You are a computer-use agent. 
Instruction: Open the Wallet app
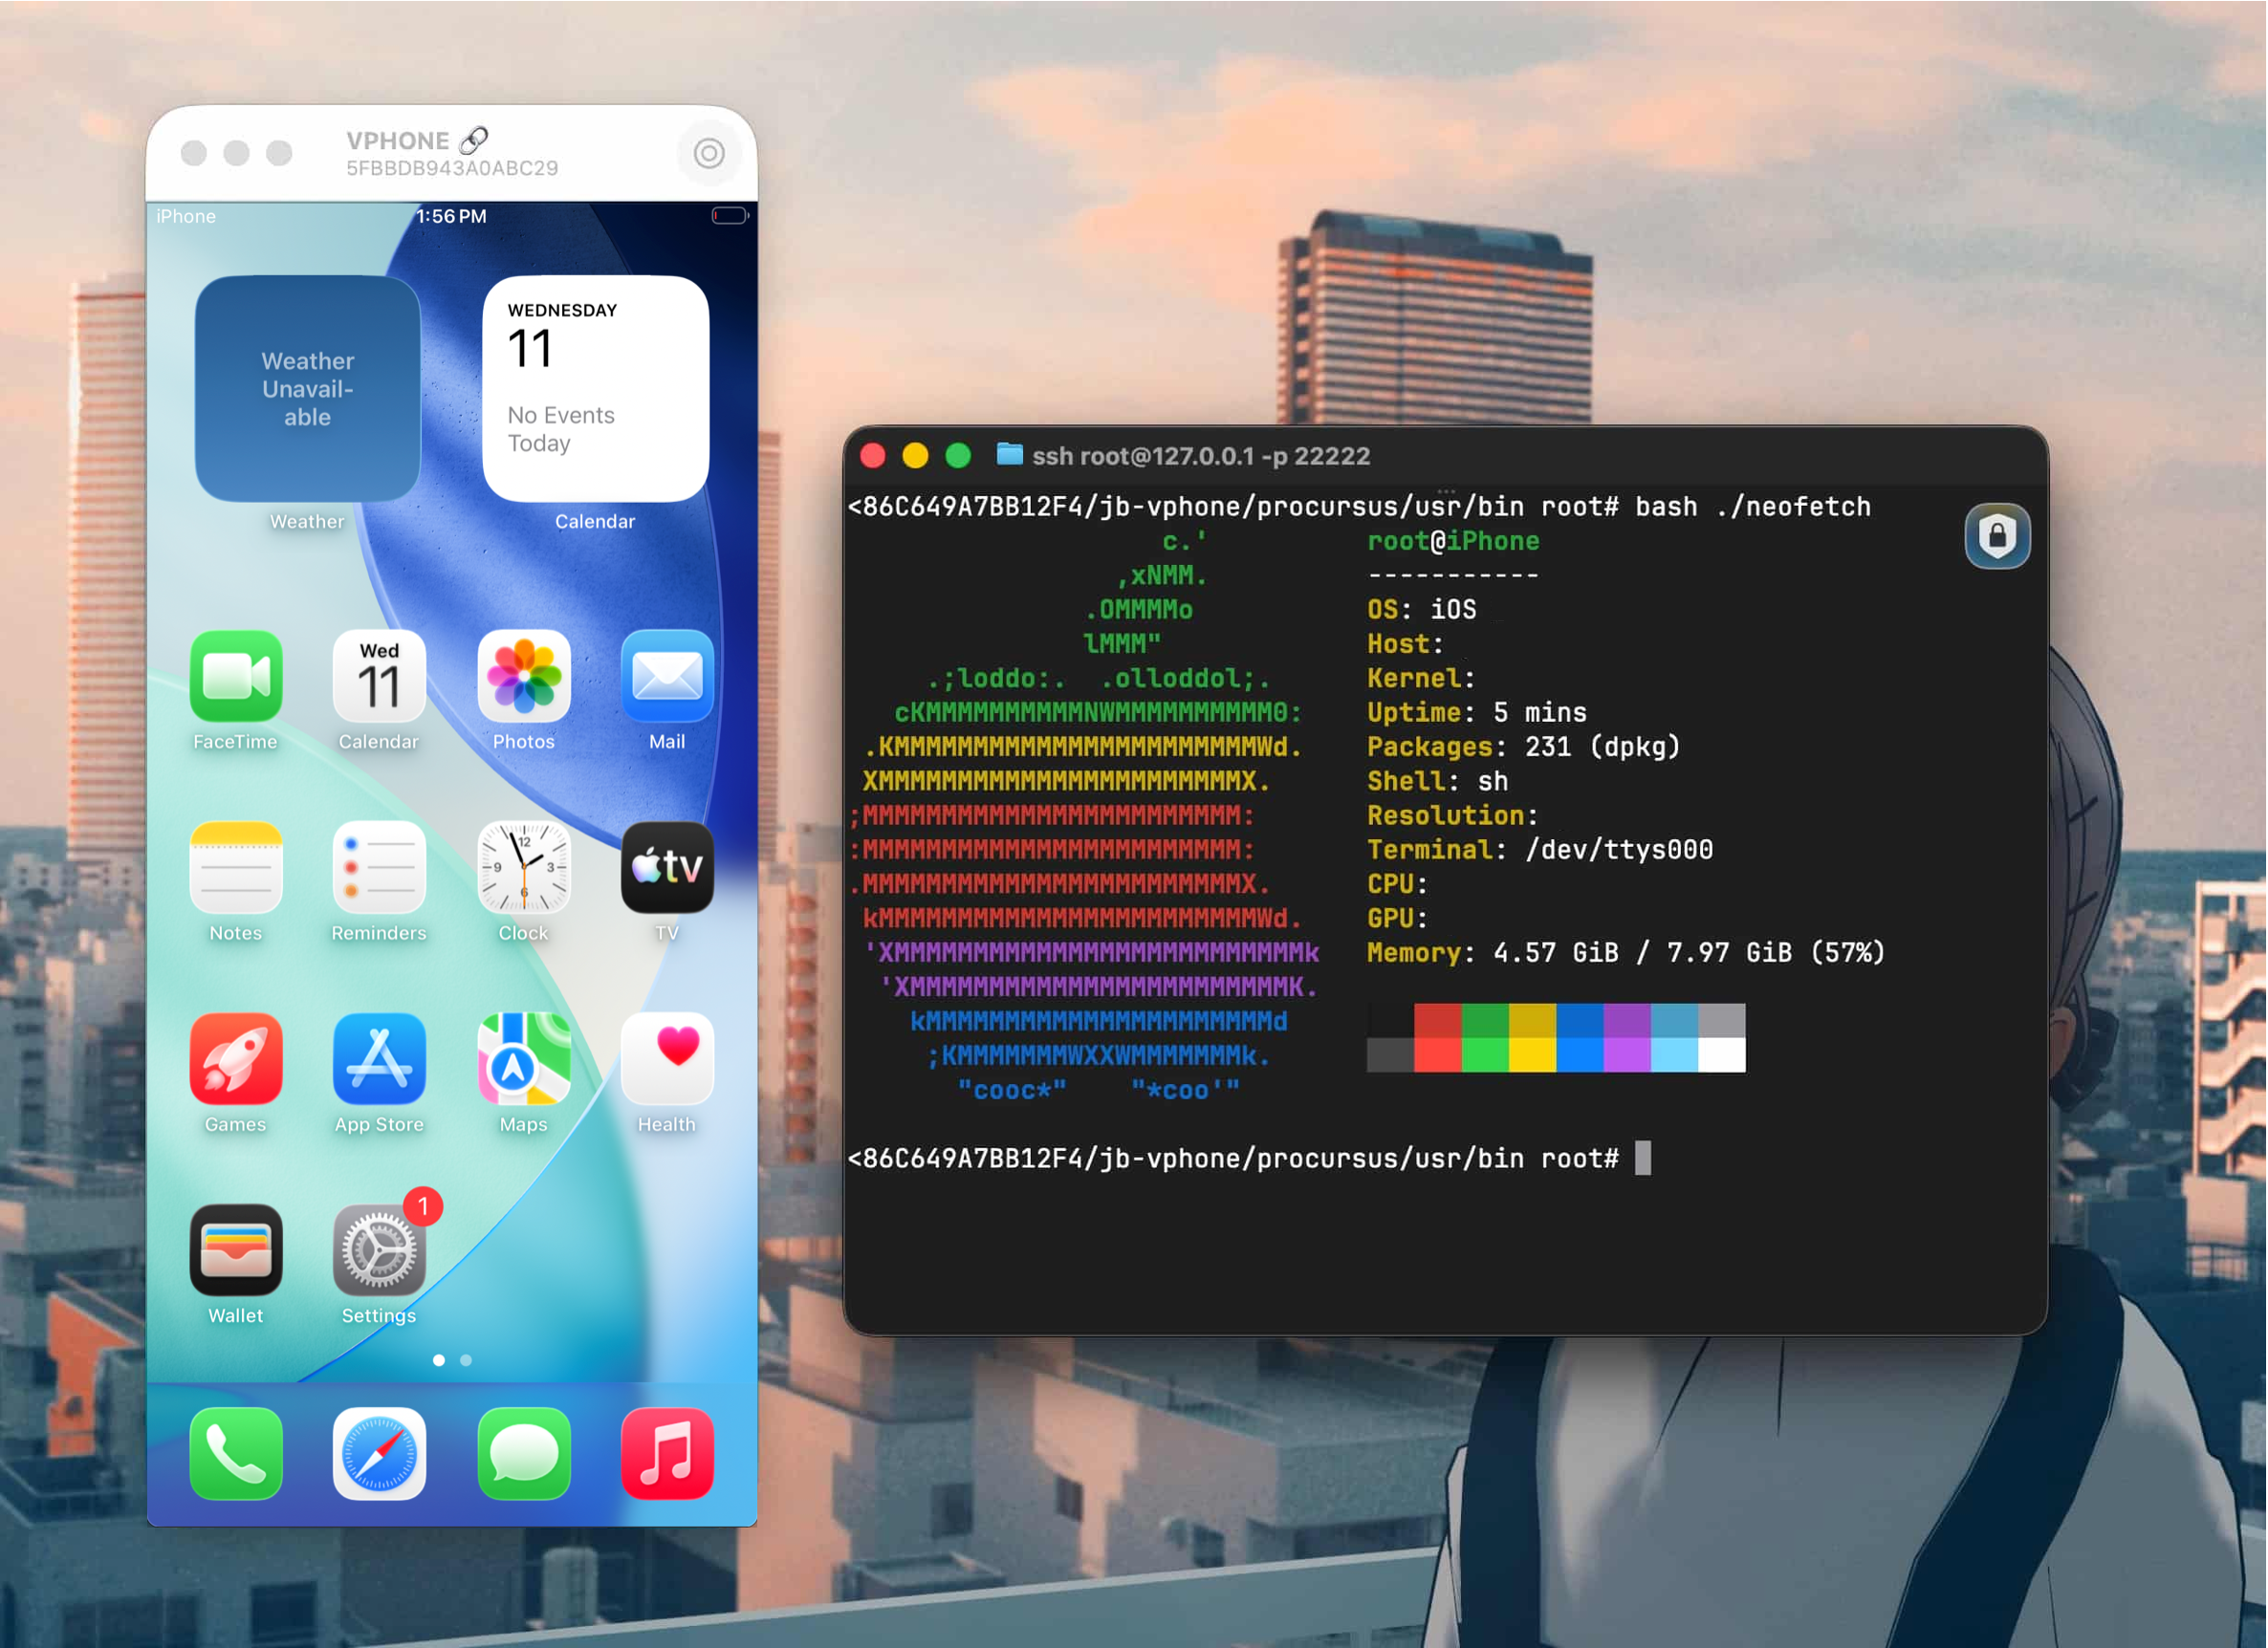point(236,1251)
